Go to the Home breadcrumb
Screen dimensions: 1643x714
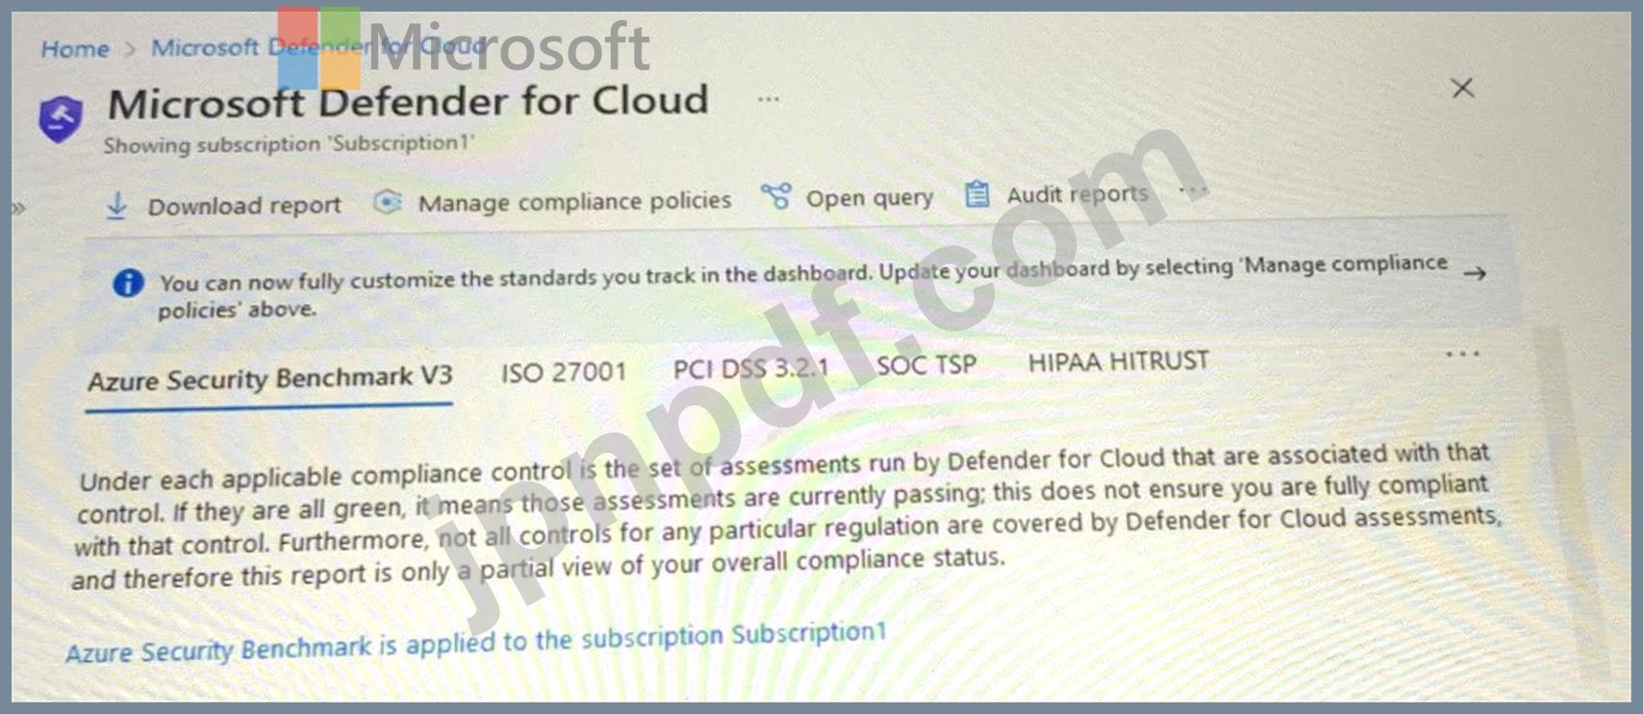click(x=75, y=49)
